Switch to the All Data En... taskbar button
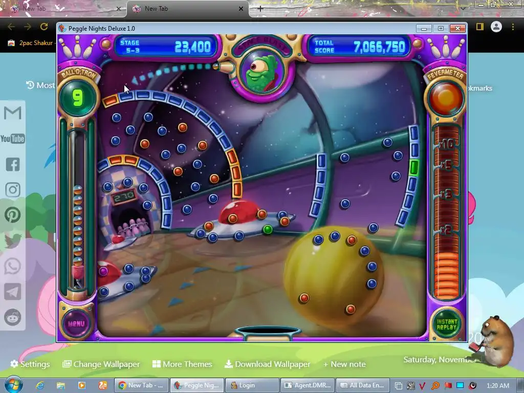524x393 pixels. pos(363,385)
